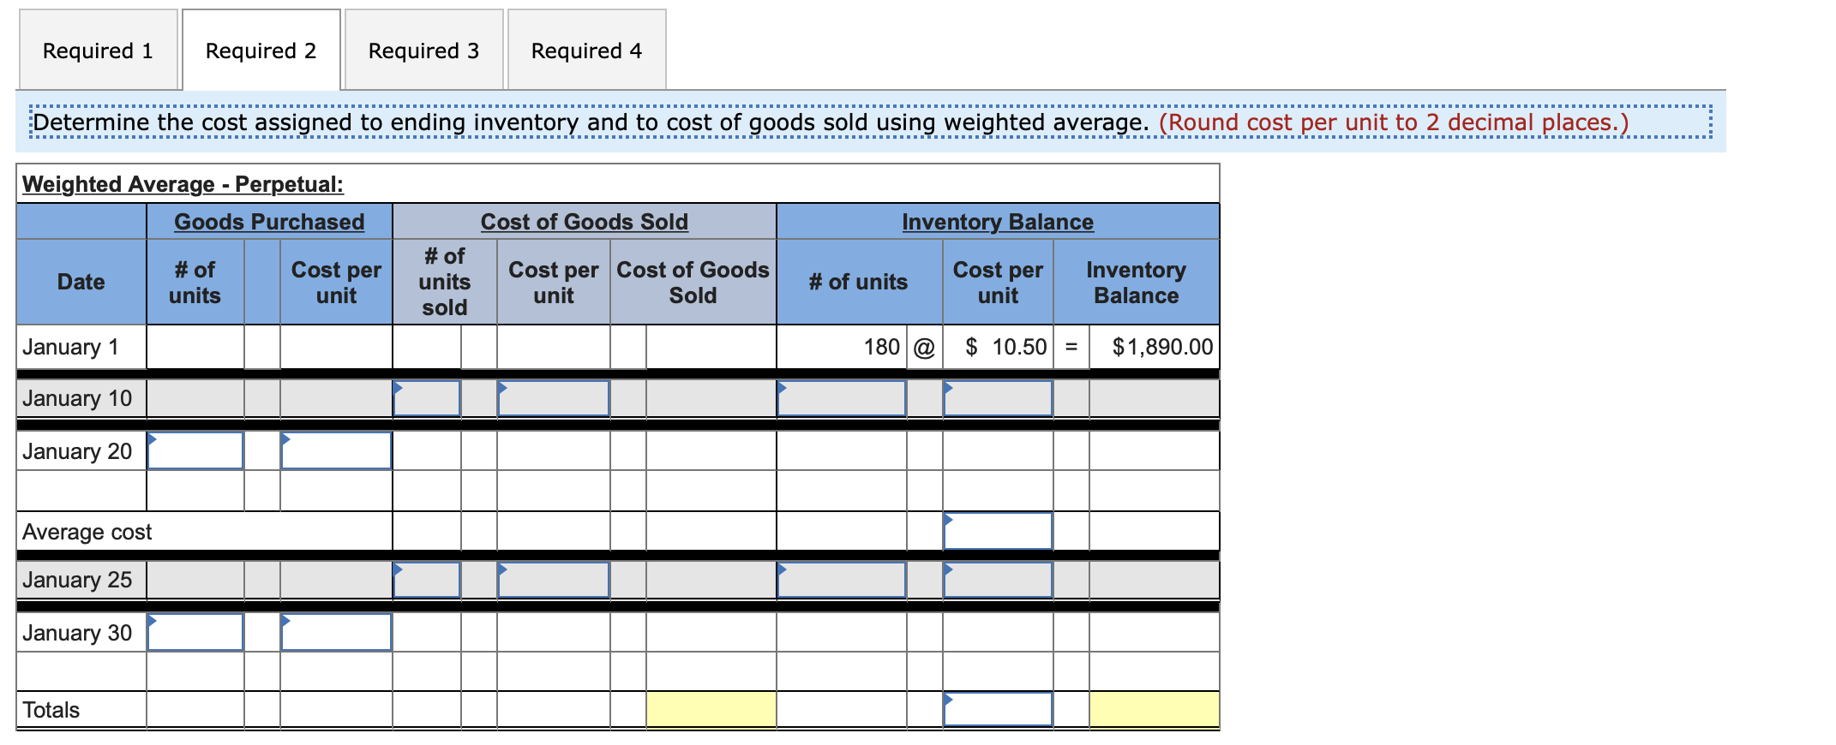Image resolution: width=1836 pixels, height=745 pixels.
Task: Click January 30 purchase cost per unit input
Action: [x=336, y=632]
